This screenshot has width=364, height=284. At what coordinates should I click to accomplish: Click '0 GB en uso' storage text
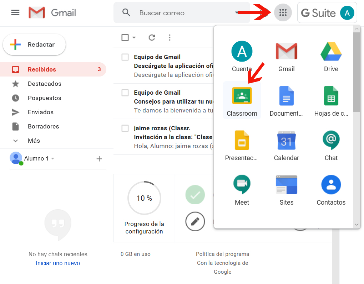136,254
